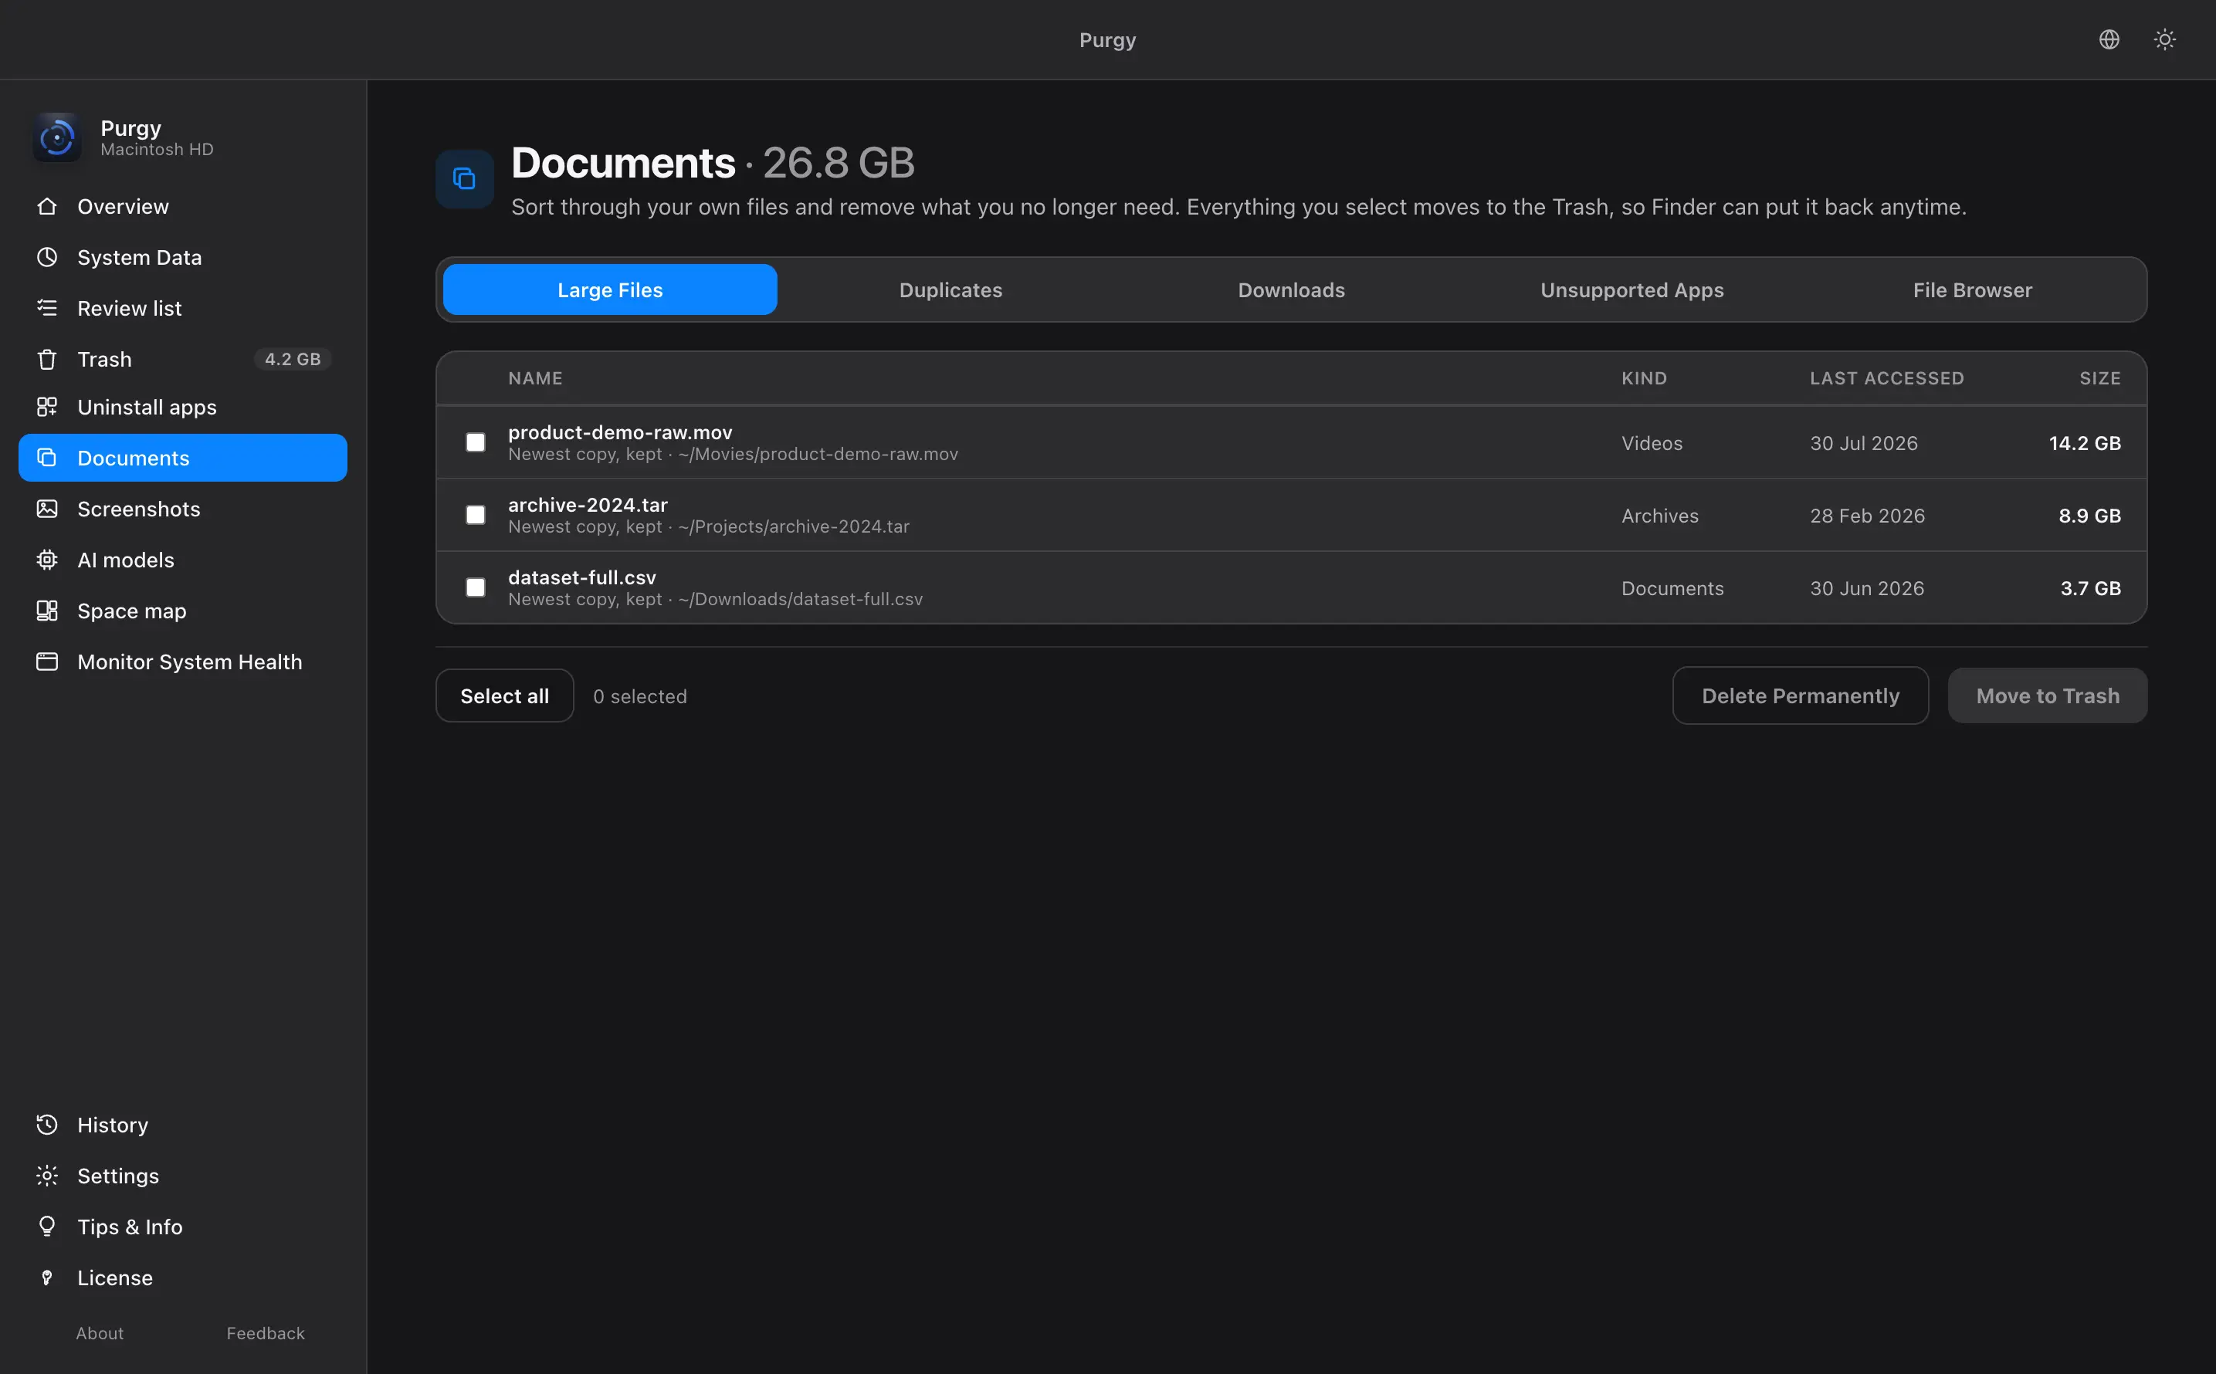2216x1374 pixels.
Task: Click the Space map icon
Action: tap(47, 611)
